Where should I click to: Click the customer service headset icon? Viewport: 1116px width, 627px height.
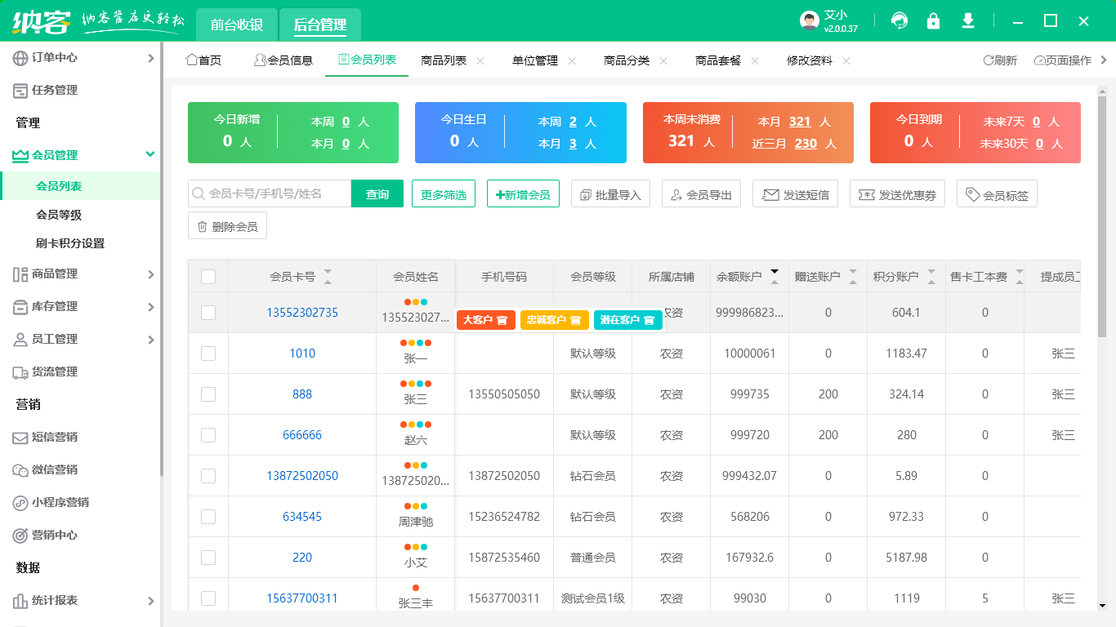tap(899, 21)
